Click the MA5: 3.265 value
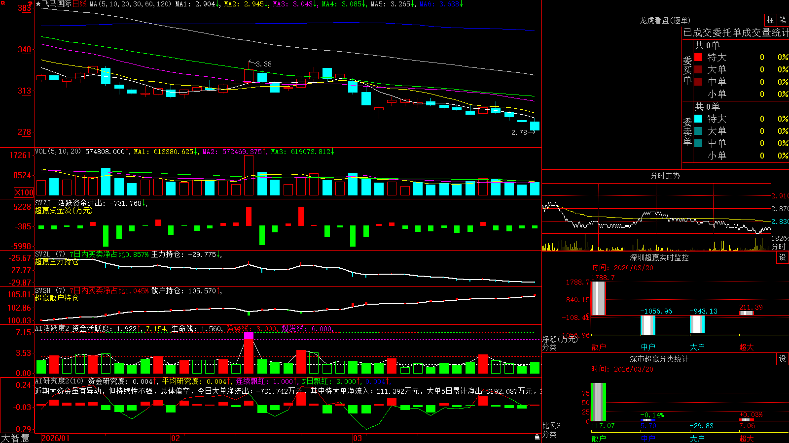789x443 pixels. [393, 4]
